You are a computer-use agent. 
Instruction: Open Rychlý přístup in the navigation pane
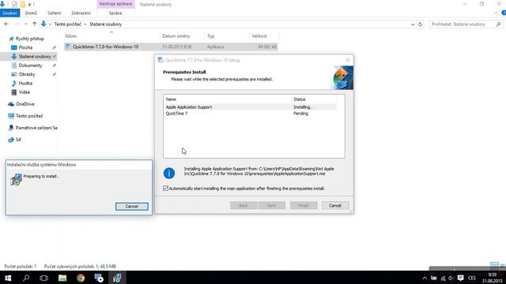[x=30, y=39]
